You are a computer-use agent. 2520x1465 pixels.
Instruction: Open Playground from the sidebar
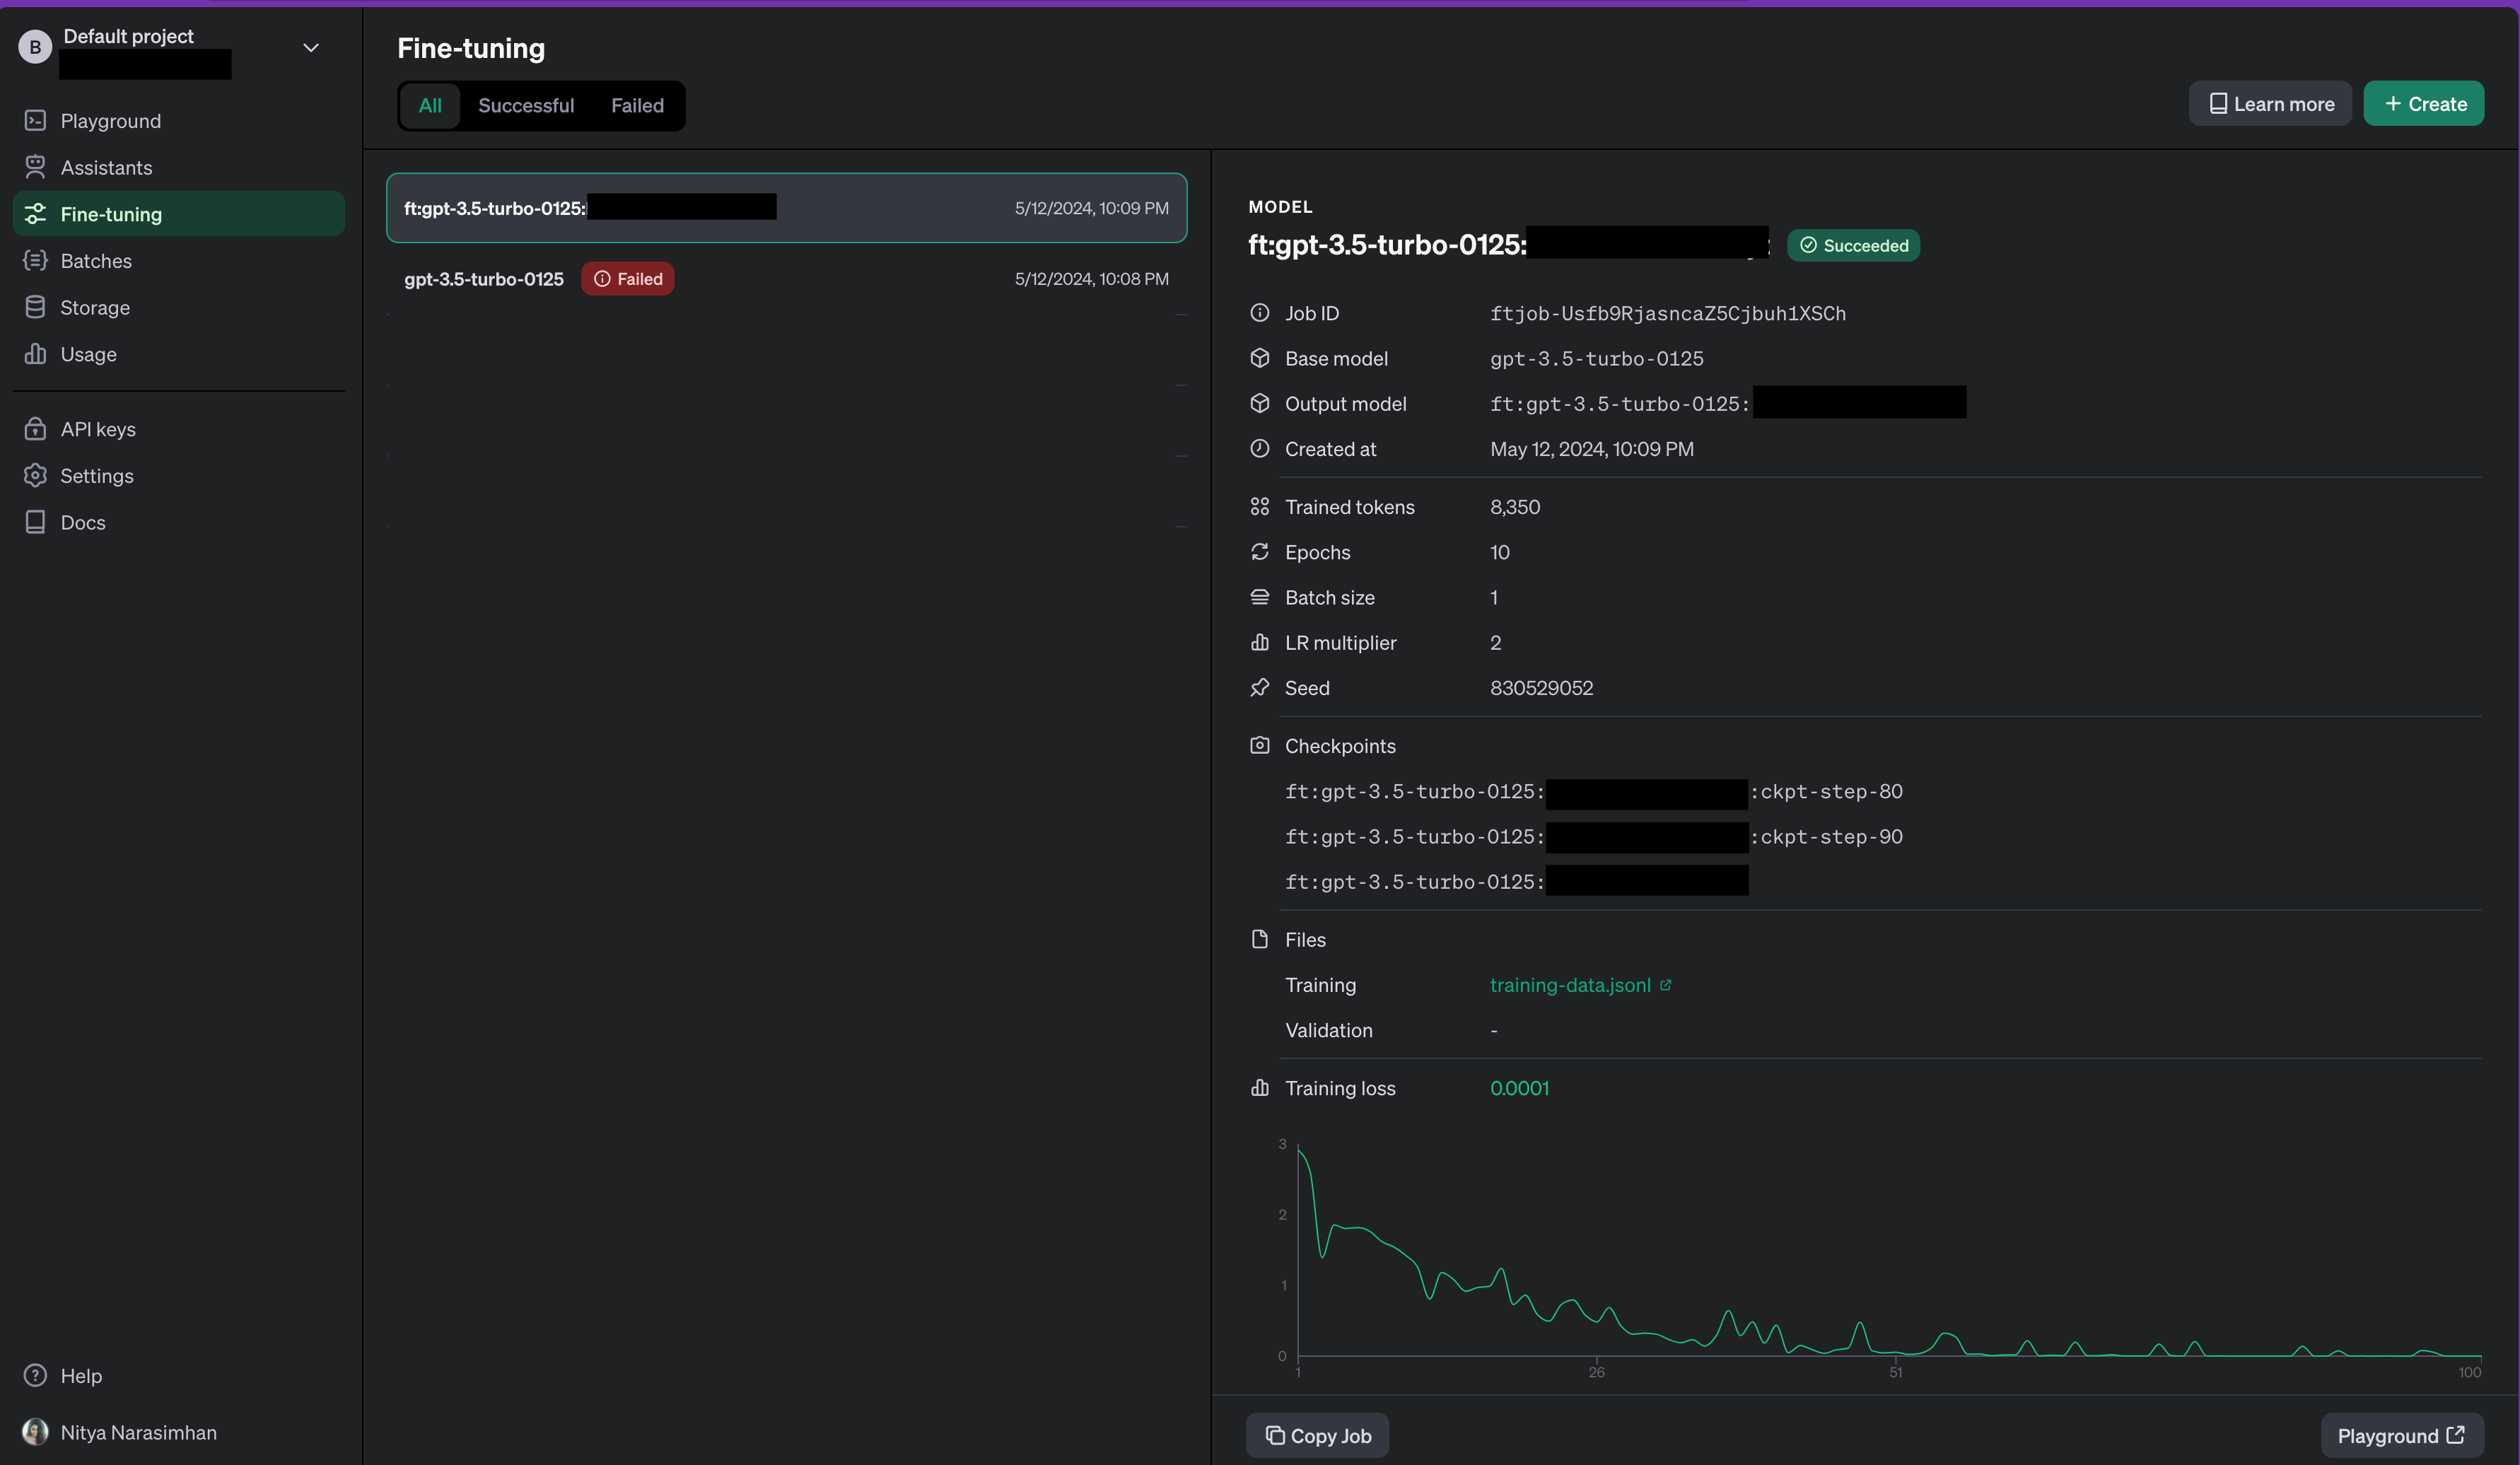110,121
